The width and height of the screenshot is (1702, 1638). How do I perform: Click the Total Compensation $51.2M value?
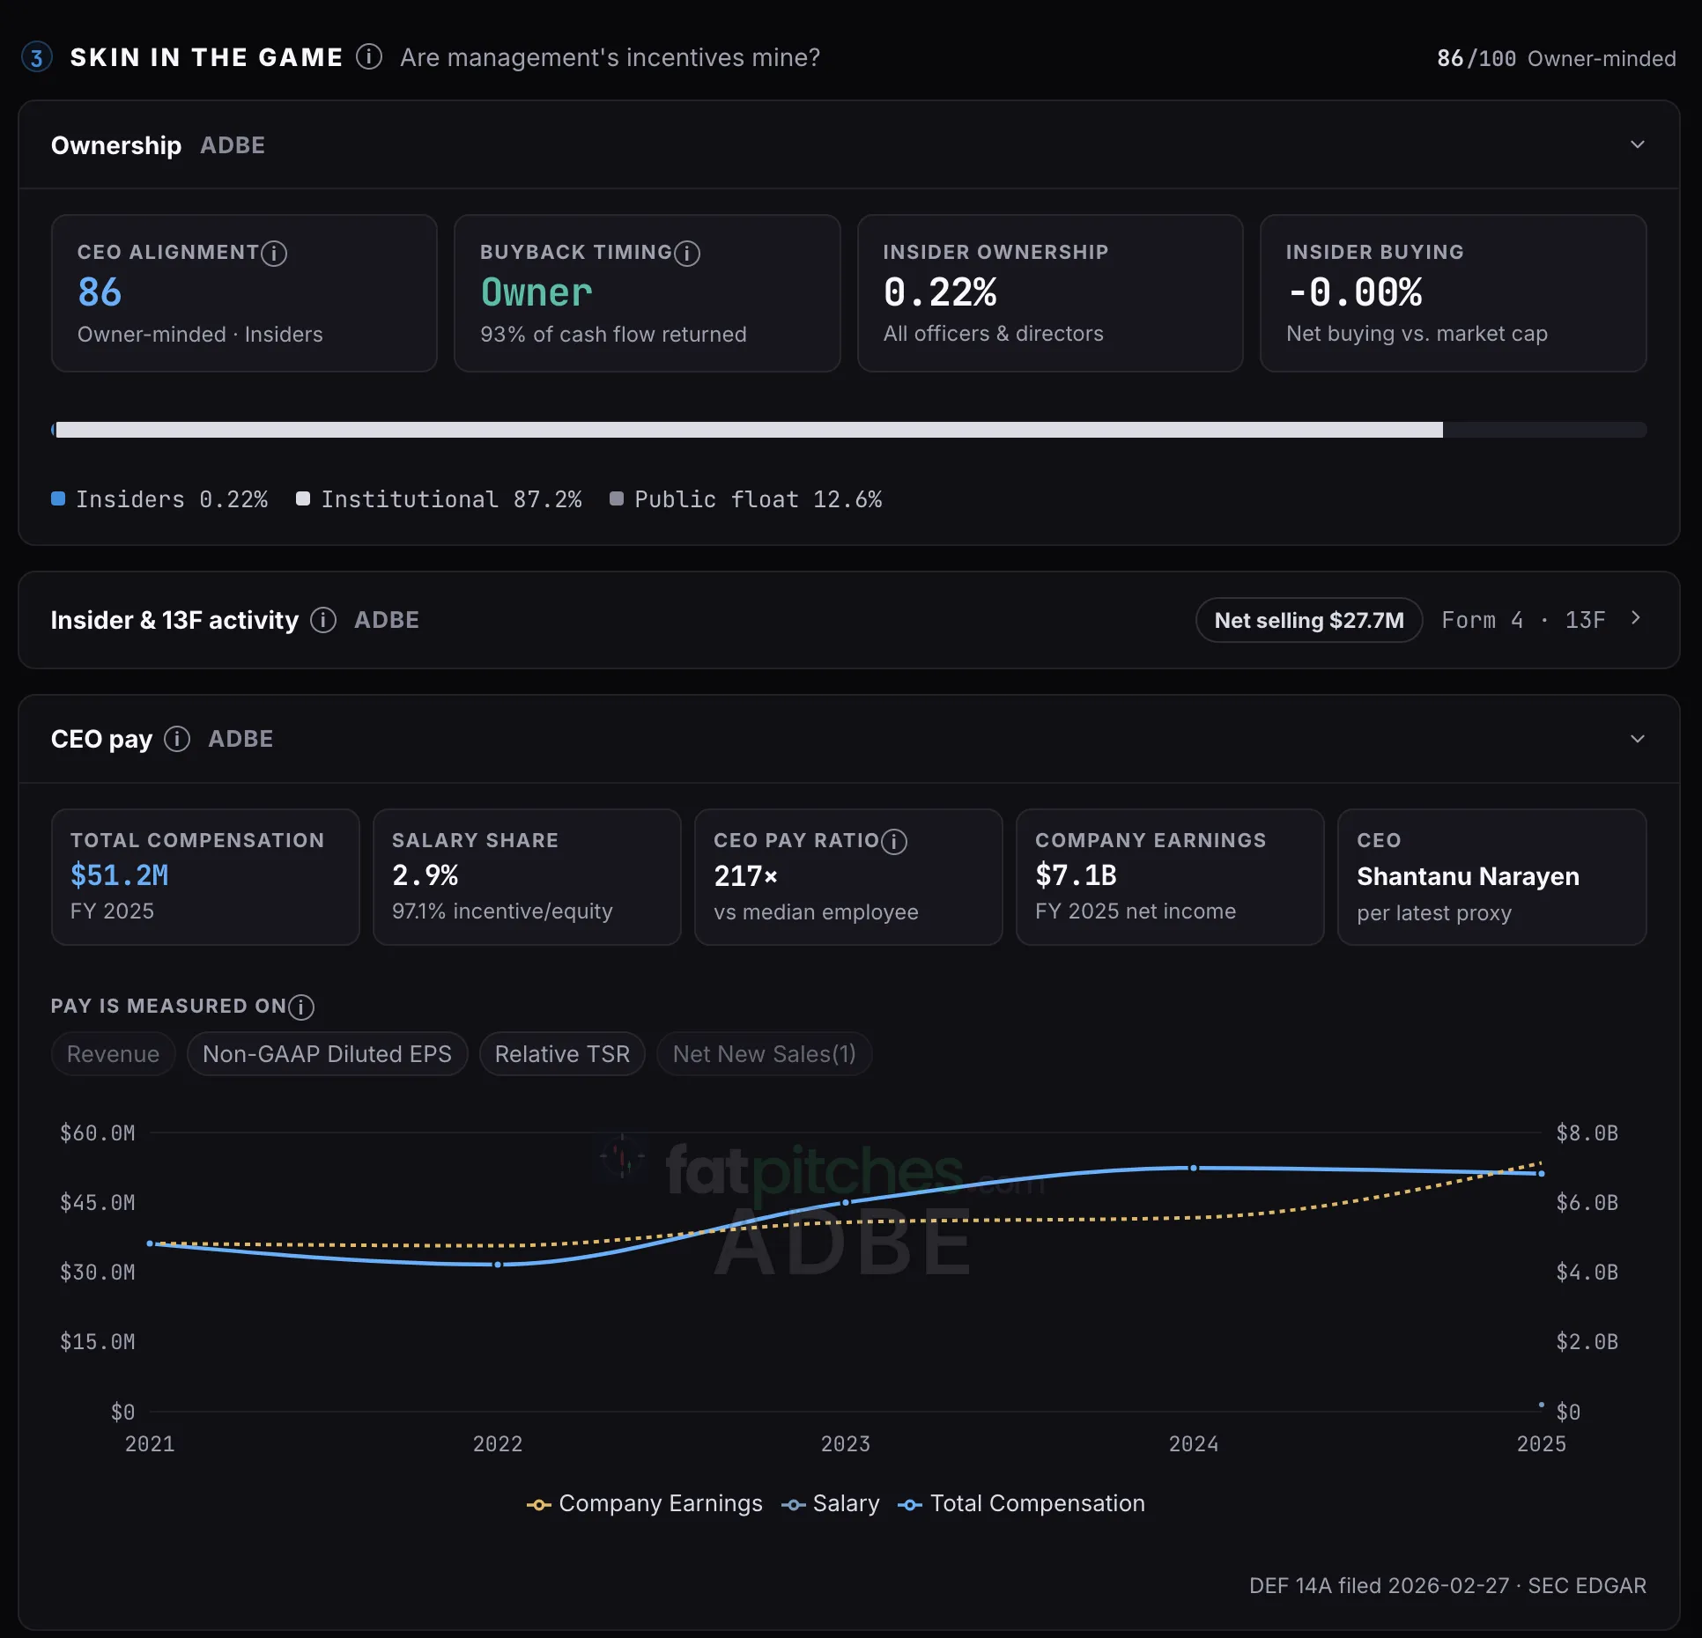(120, 875)
